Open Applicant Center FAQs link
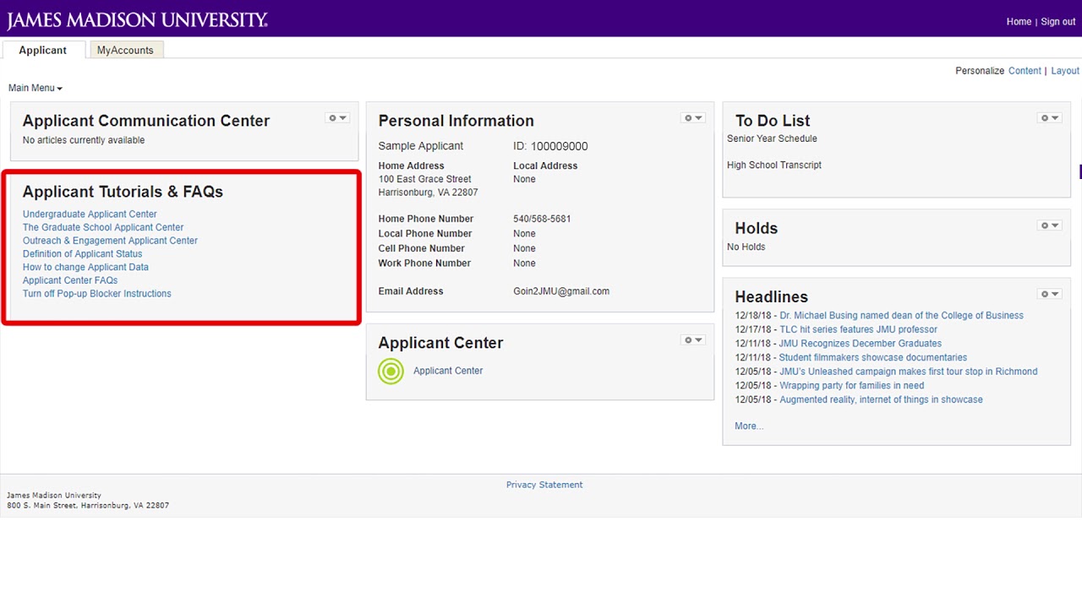This screenshot has height=608, width=1082. click(70, 280)
